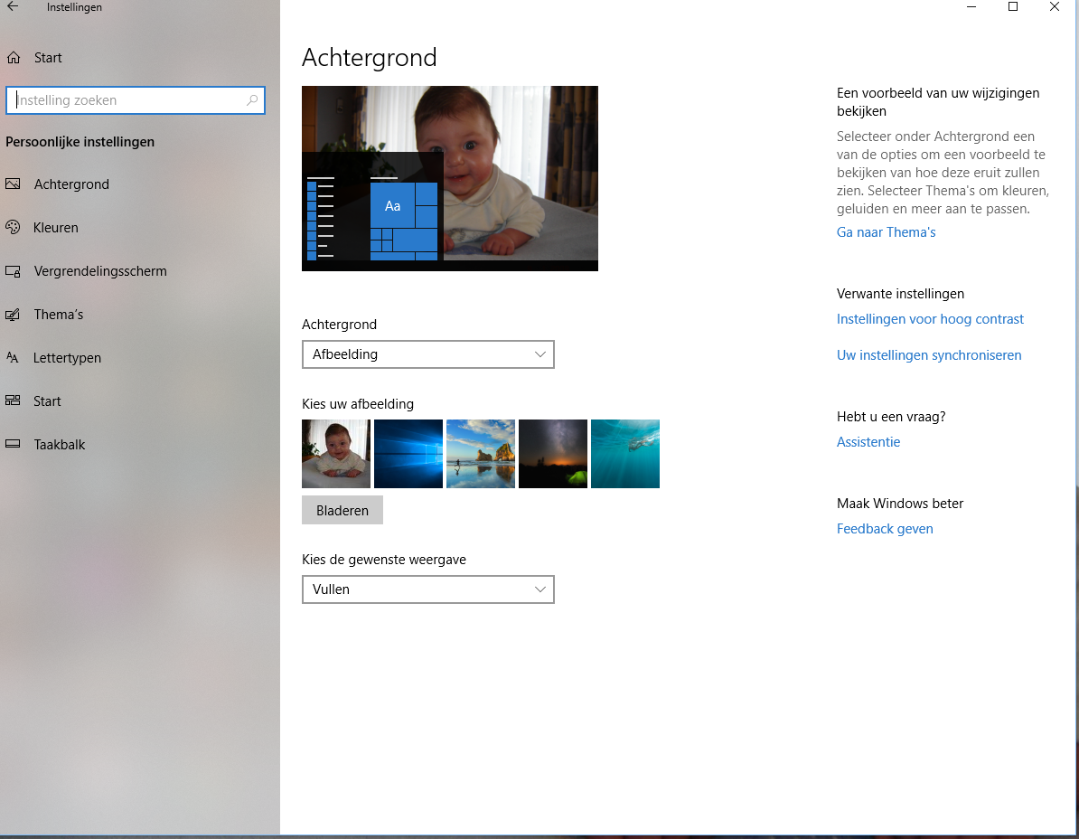Click the Lettertypen font icon
Viewport: 1079px width, 839px height.
click(x=13, y=357)
